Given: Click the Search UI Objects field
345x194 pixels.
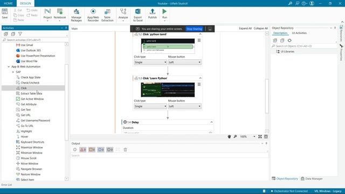Looking at the screenshot, I should (x=304, y=46).
